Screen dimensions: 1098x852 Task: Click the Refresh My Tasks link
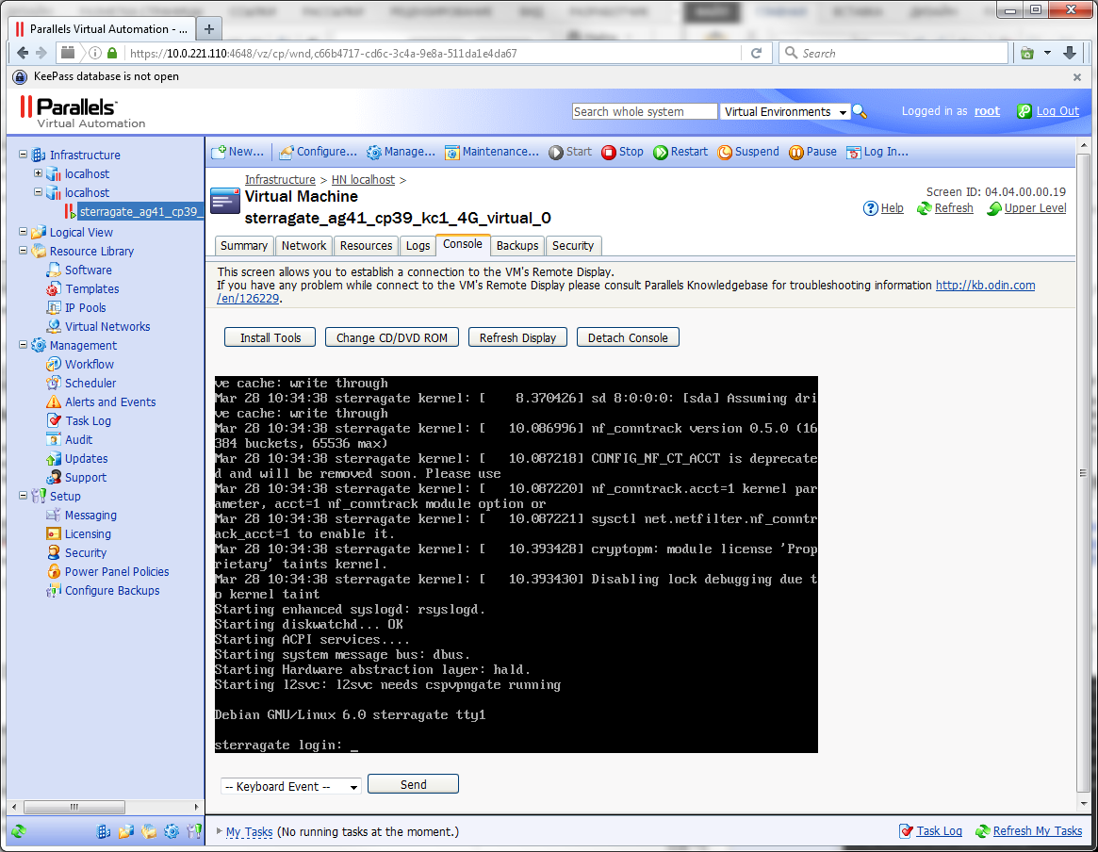coord(1037,831)
